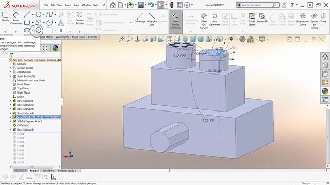Image resolution: width=330 pixels, height=185 pixels.
Task: Open the Options gear icon
Action: [187, 5]
